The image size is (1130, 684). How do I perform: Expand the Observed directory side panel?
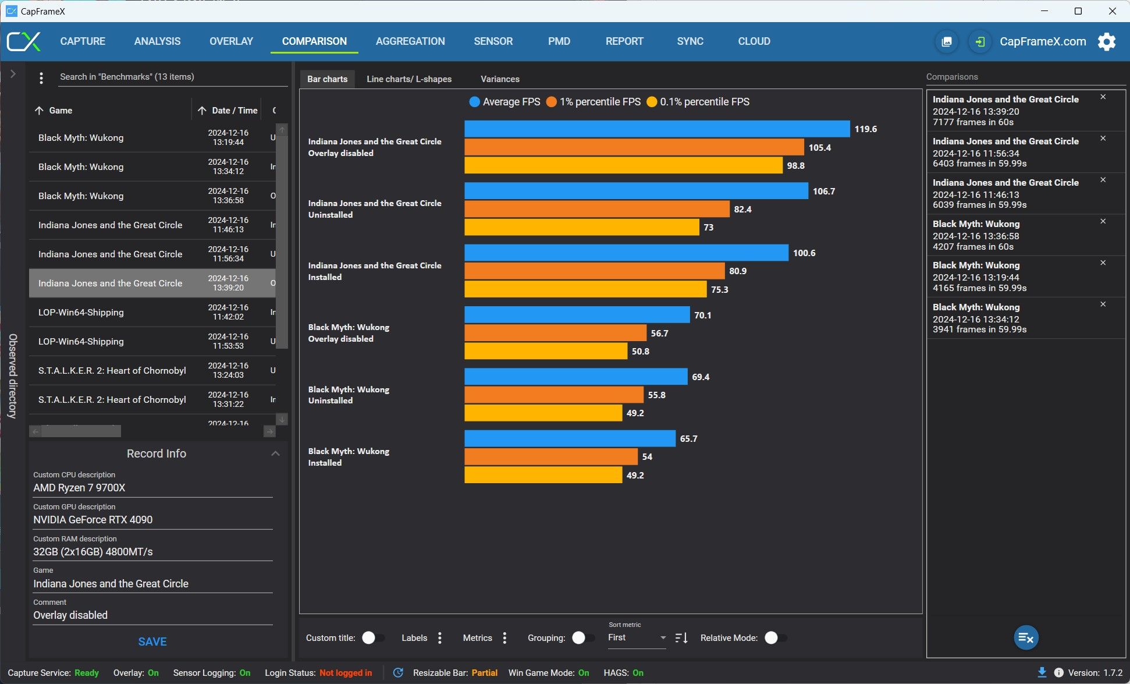coord(13,74)
